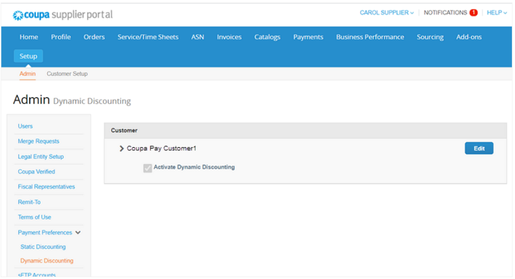The image size is (515, 279).
Task: Toggle the Activate Dynamic Discounting checkbox
Action: pyautogui.click(x=147, y=168)
